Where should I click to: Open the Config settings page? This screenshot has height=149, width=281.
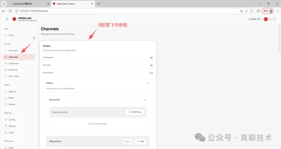pos(19,120)
